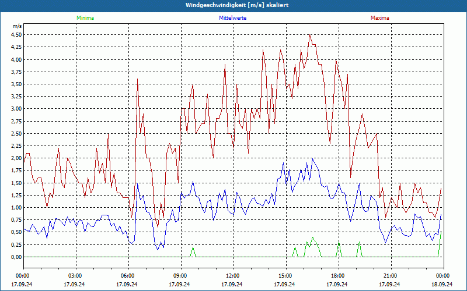The height and width of the screenshot is (291, 467).
Task: Click the 0,75 y-axis value
Action: pyautogui.click(x=16, y=220)
